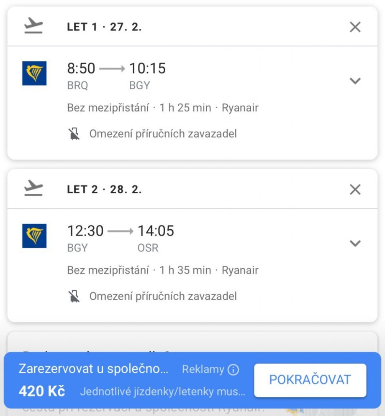The width and height of the screenshot is (385, 416).
Task: Click the baggage restriction icon on Let 2
Action: tap(74, 296)
